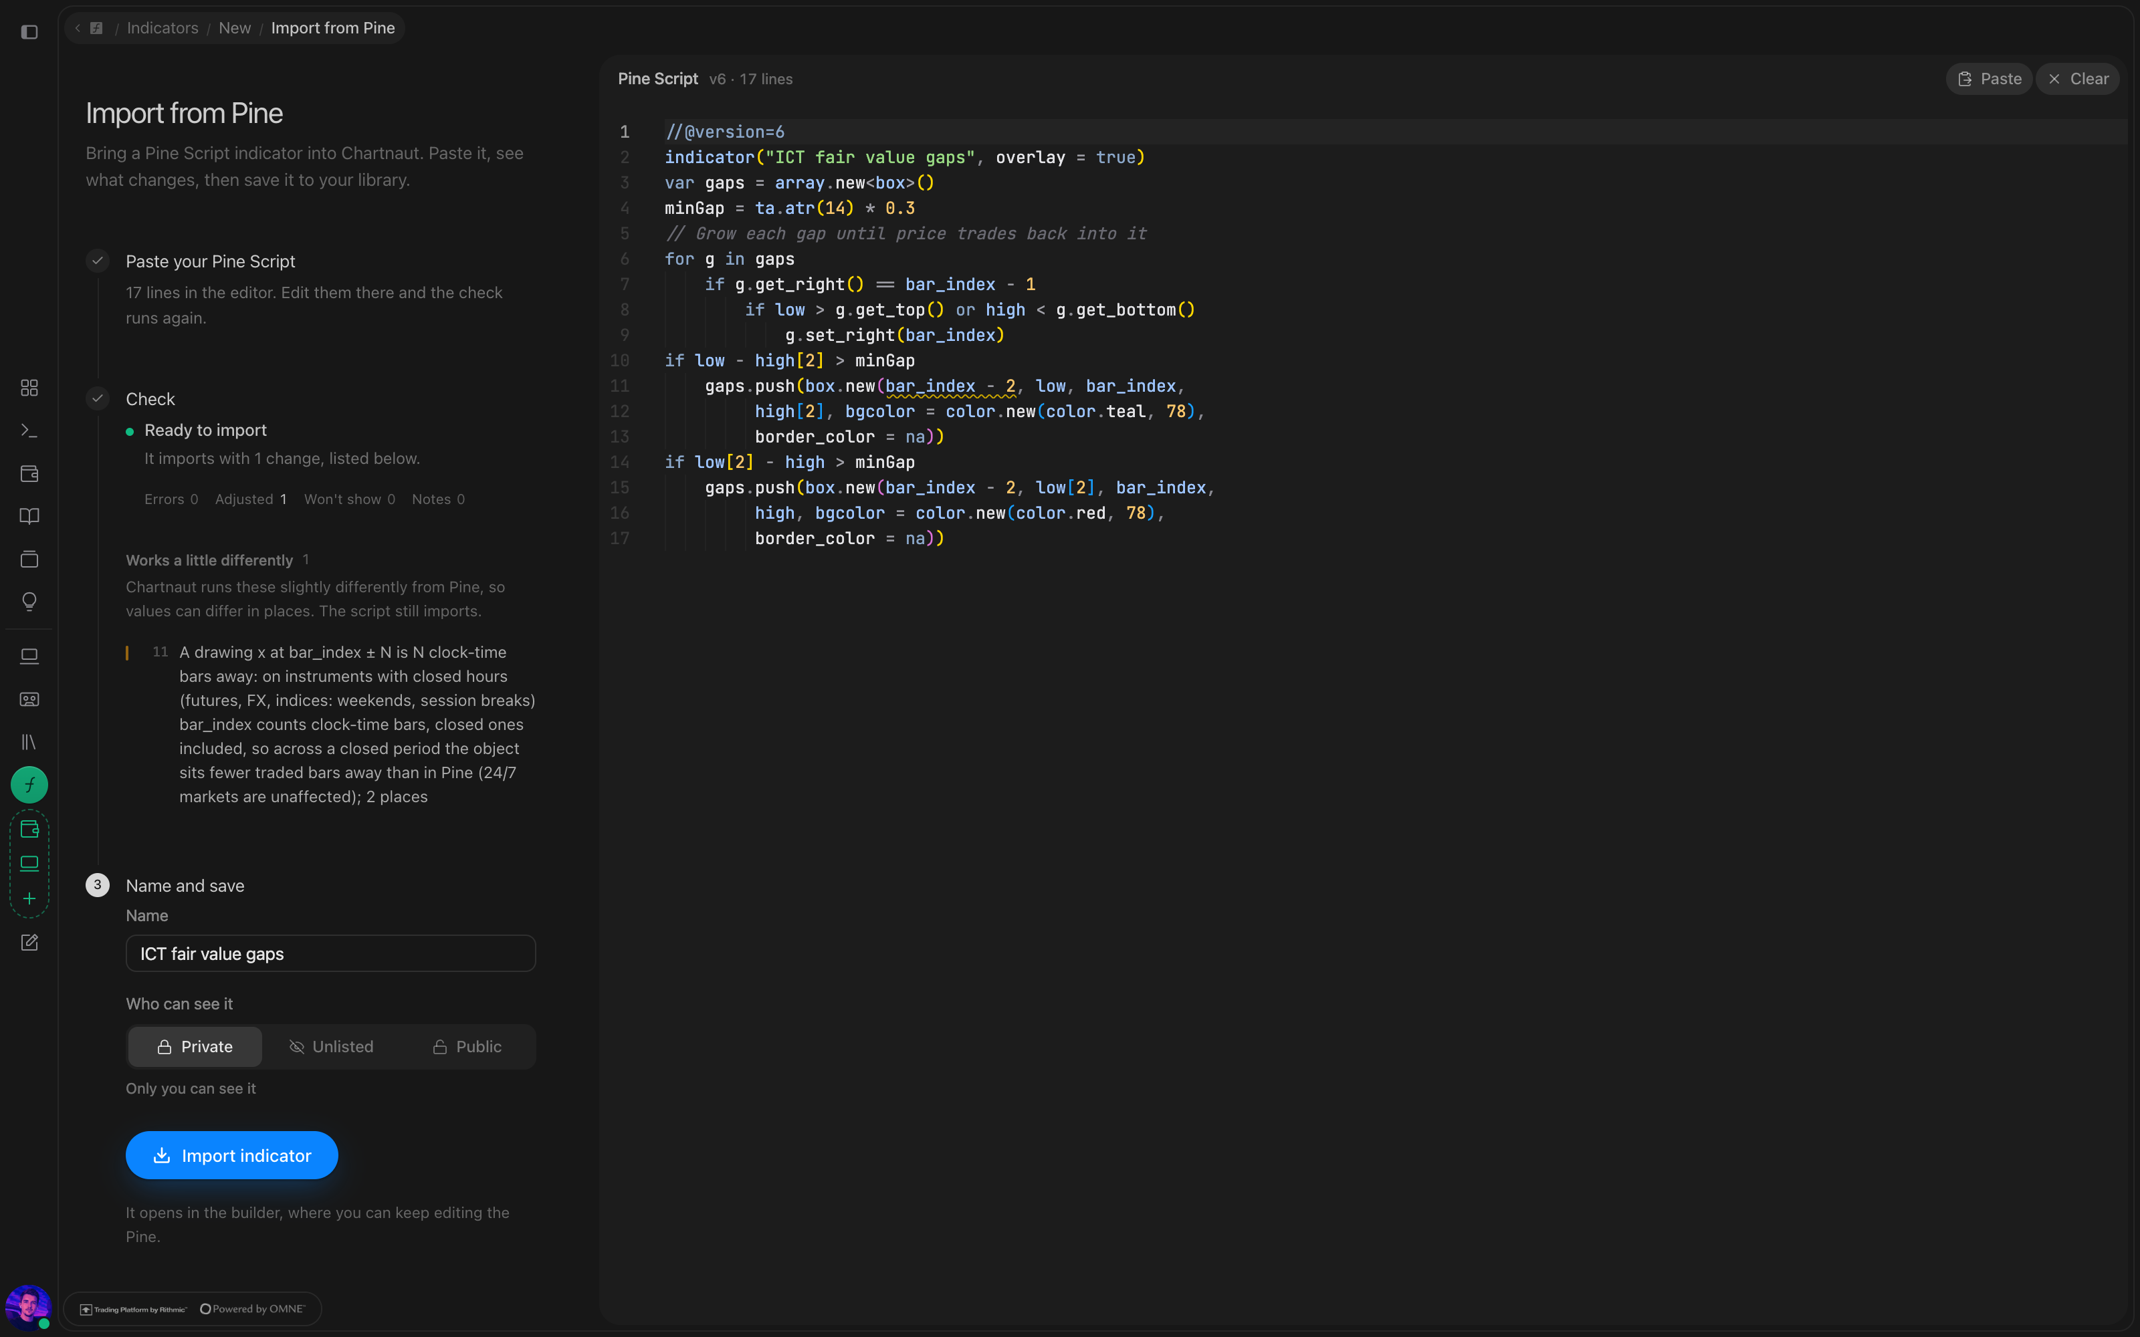Click the Paste button

tap(1989, 79)
